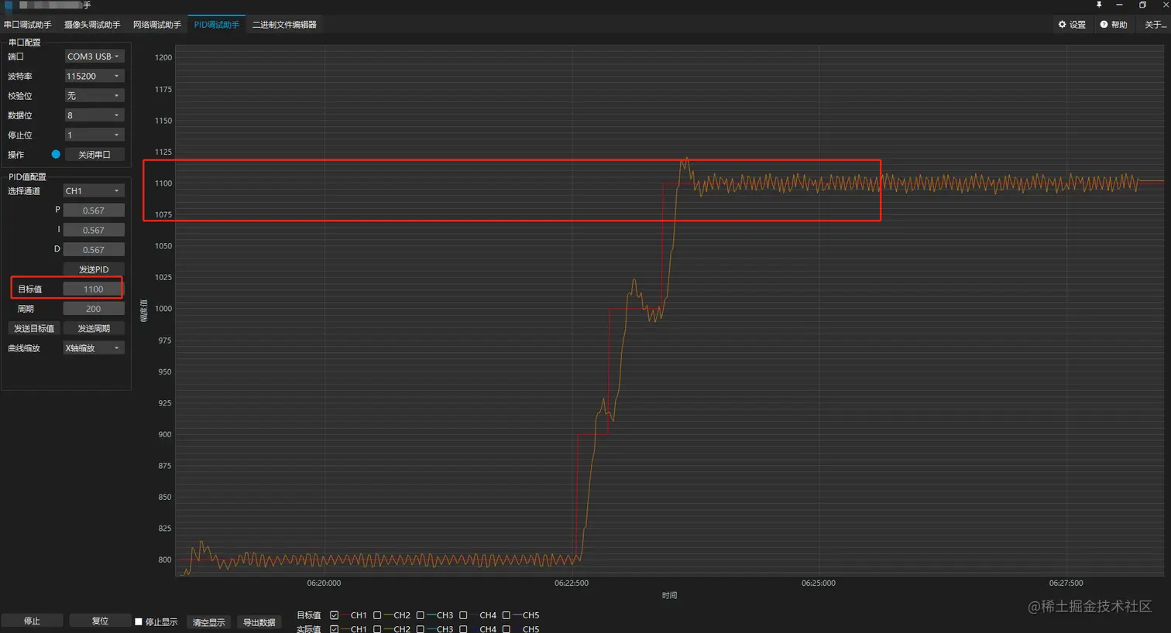Click the 06:20:000 time axis label
The image size is (1171, 633).
pos(324,583)
